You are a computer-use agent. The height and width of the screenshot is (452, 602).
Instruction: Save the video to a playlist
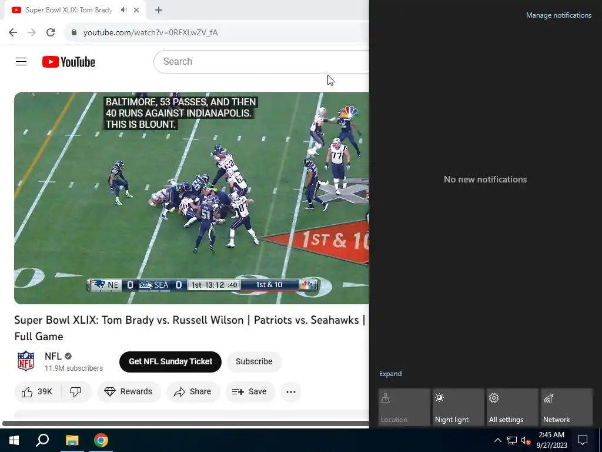point(249,391)
